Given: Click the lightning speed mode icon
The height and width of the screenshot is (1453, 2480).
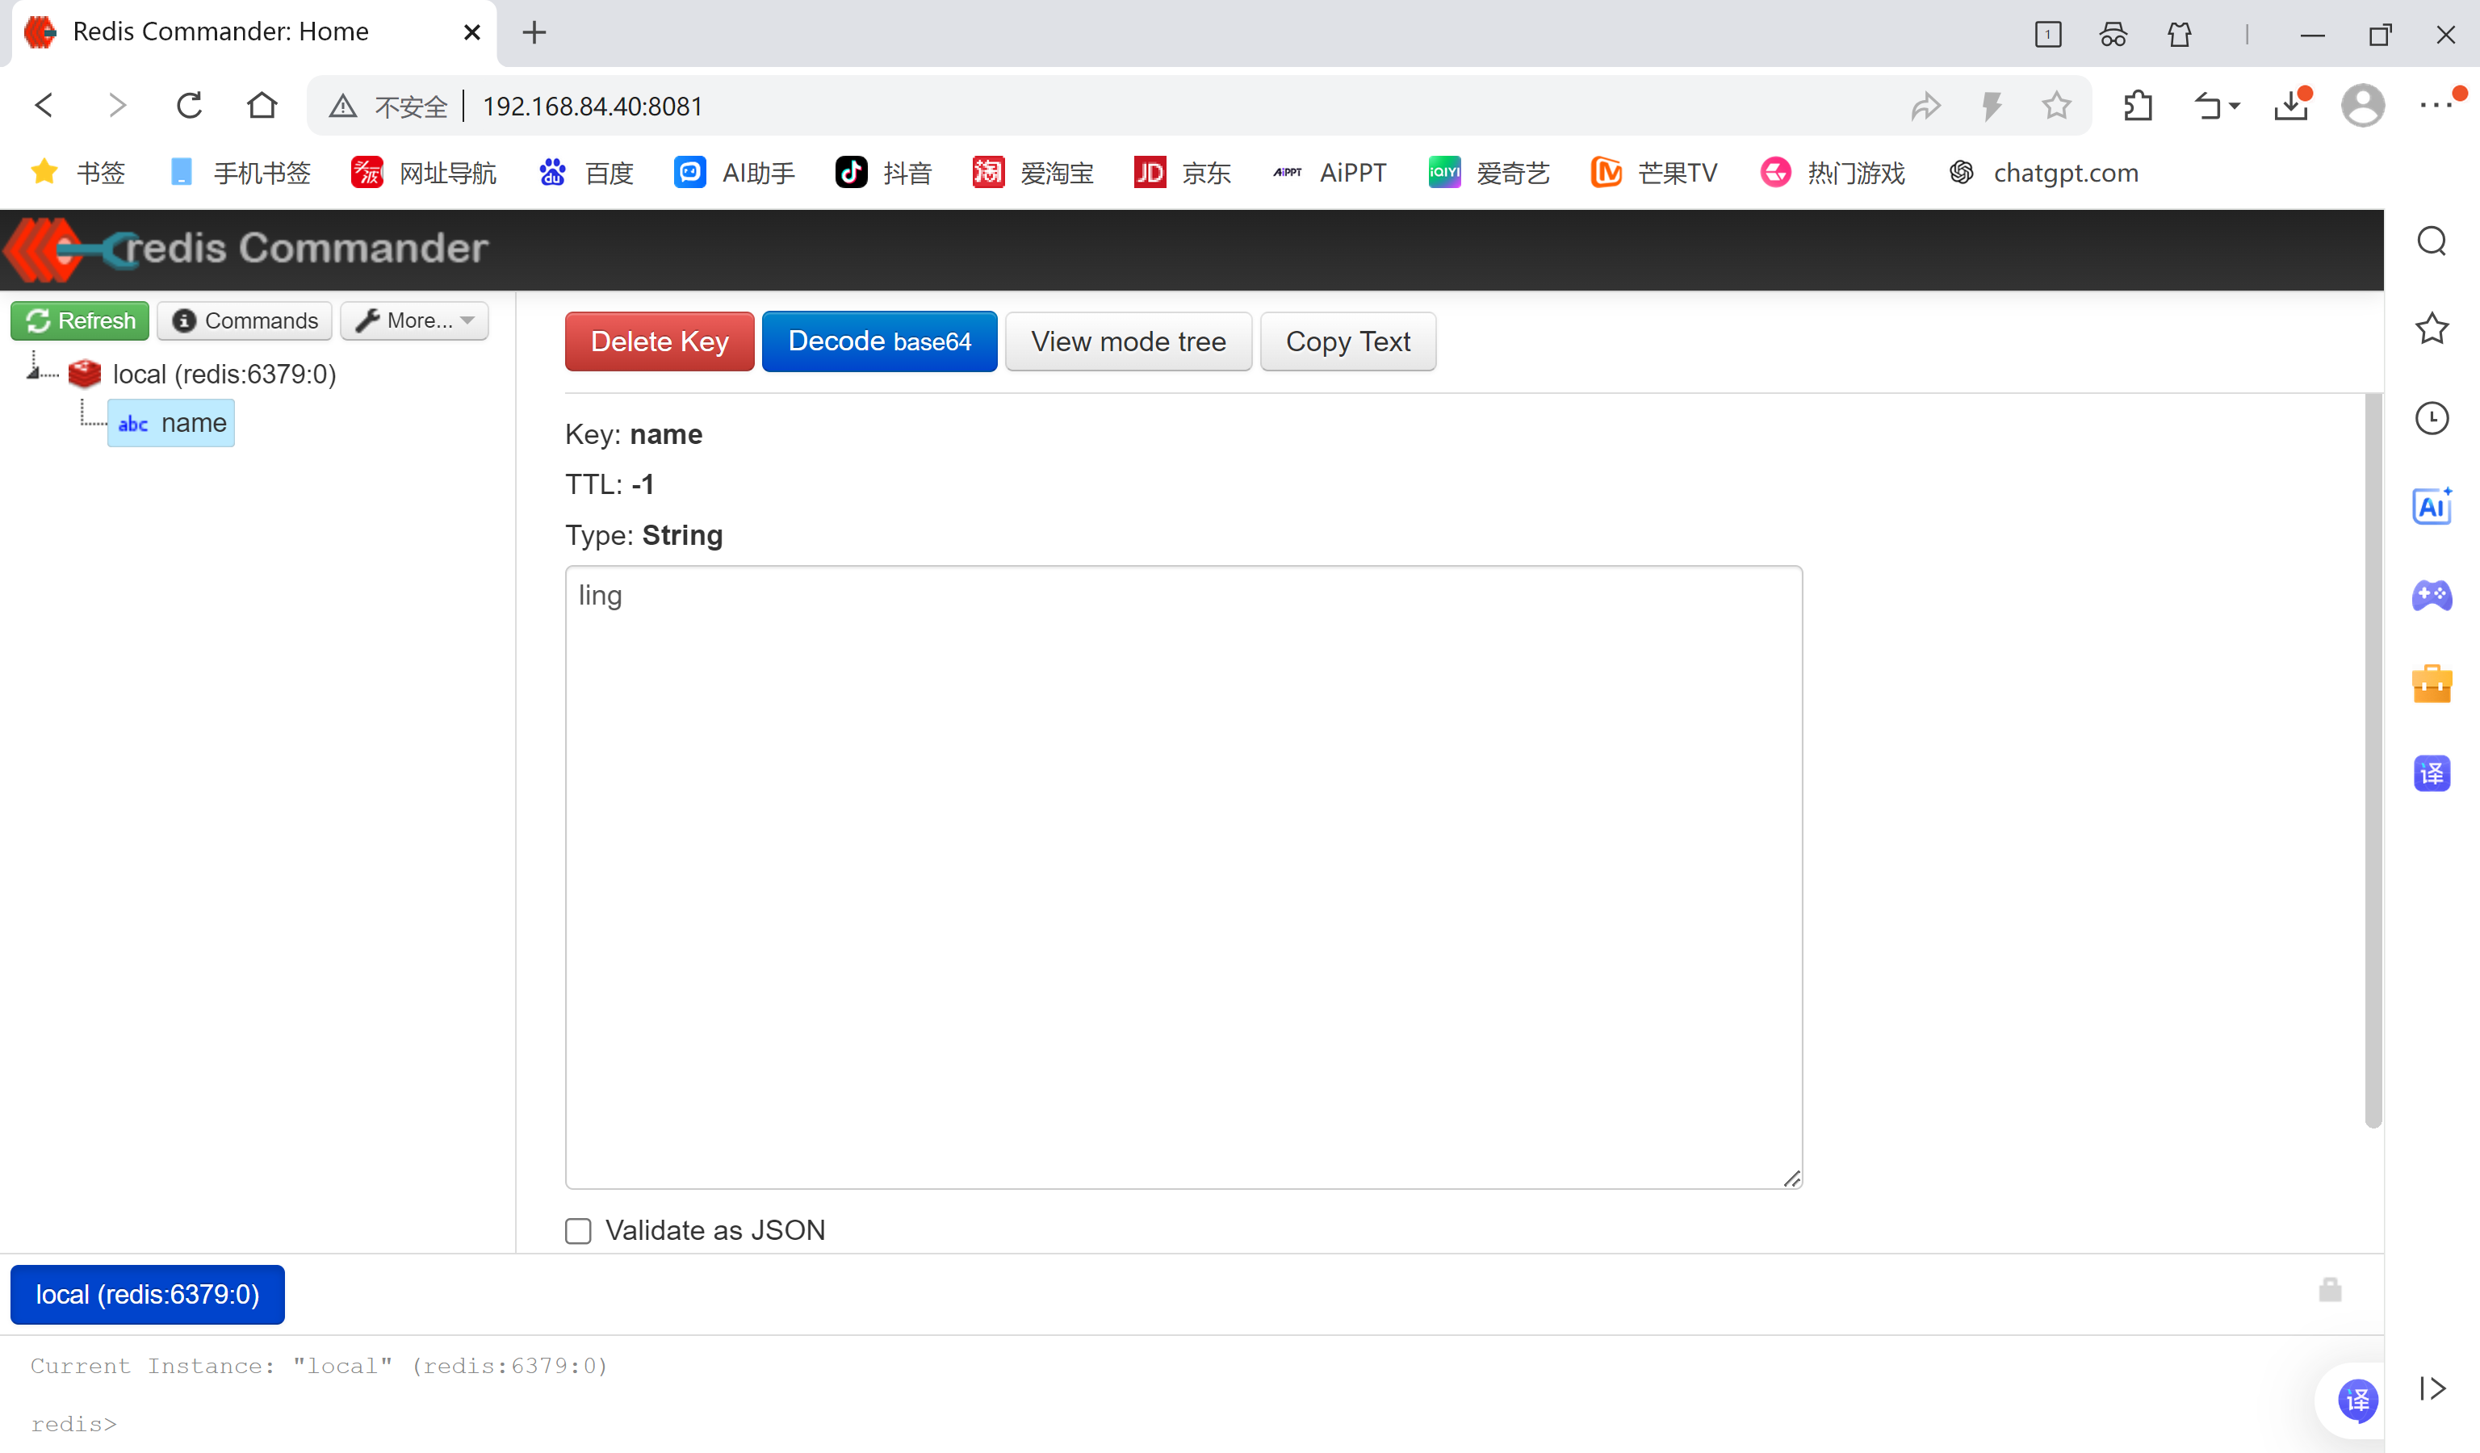Looking at the screenshot, I should (x=1991, y=107).
